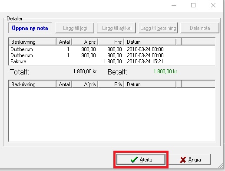Click Antal header in lower empty table
Image resolution: width=225 pixels, height=171 pixels.
(64, 84)
